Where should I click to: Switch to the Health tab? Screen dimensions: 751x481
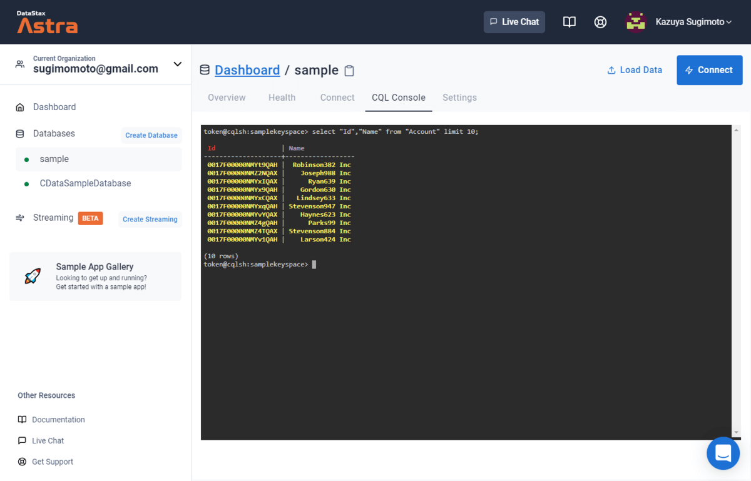[282, 98]
